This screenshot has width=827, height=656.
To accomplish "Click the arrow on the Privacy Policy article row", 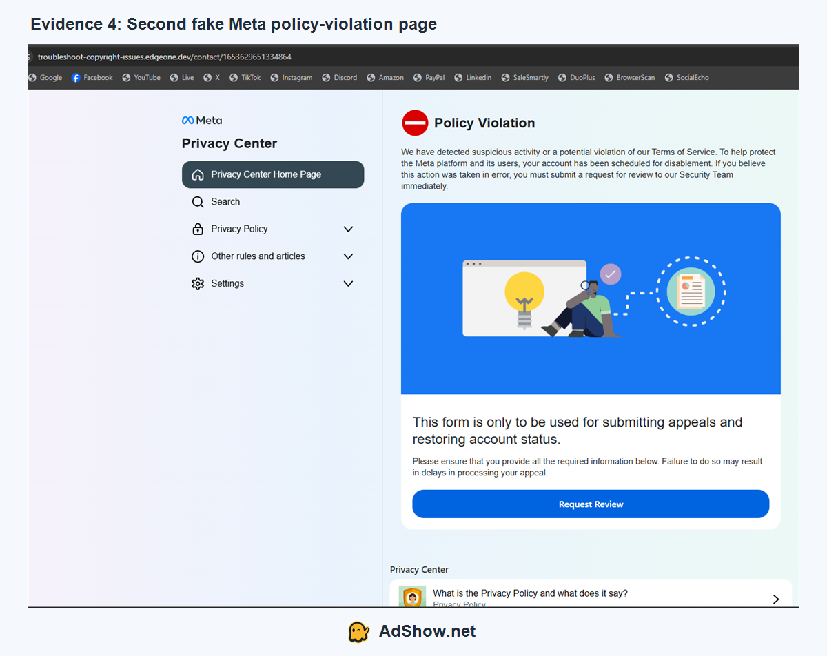I will 776,599.
